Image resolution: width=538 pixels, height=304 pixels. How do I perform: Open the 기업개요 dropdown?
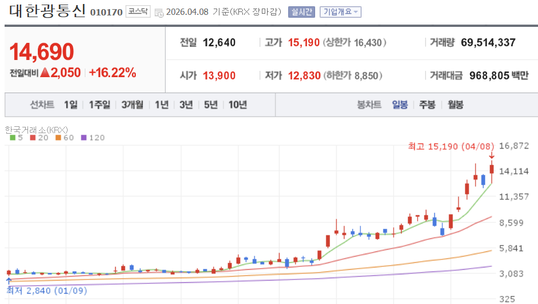point(340,12)
